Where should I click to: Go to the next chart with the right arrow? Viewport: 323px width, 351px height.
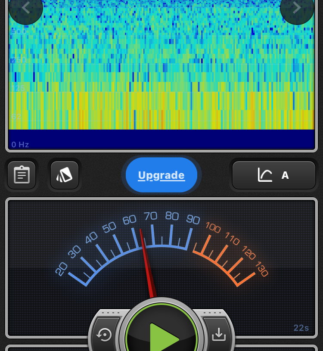[297, 8]
